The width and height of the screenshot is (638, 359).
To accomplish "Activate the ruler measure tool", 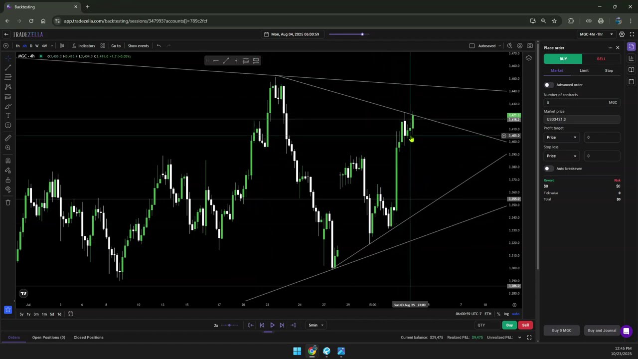I will pyautogui.click(x=8, y=138).
